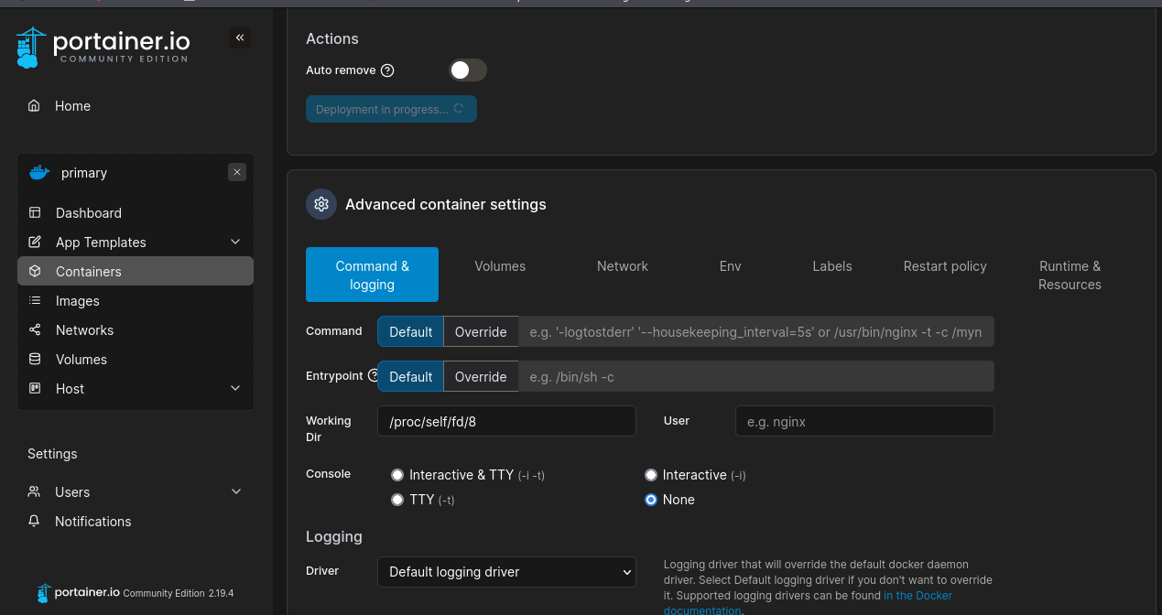Switch to the Runtime & Resources tab
The height and width of the screenshot is (615, 1162).
(1070, 275)
